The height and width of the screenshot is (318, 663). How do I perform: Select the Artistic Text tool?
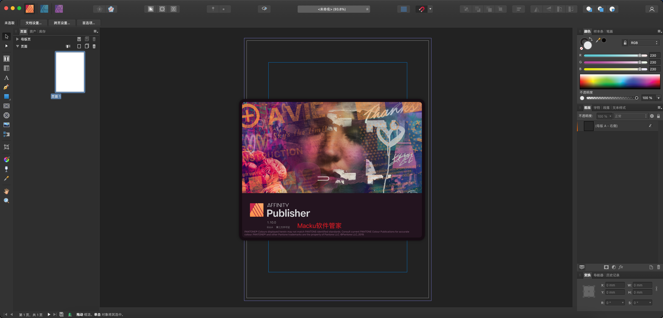coord(7,78)
